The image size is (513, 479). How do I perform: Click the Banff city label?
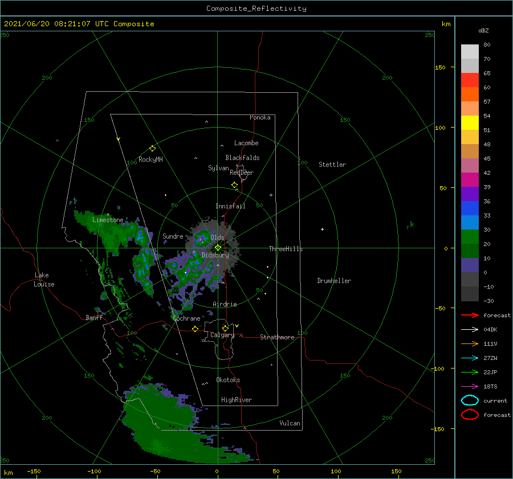click(x=94, y=318)
